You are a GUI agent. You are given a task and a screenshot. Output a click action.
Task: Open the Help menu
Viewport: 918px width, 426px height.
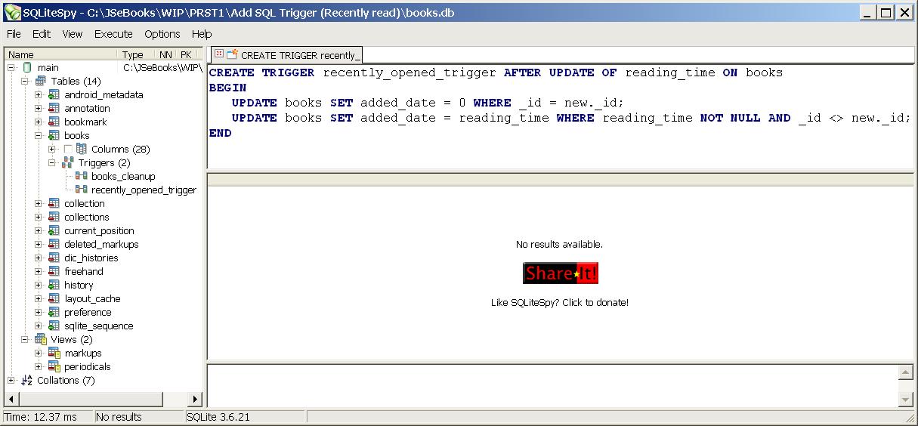202,34
